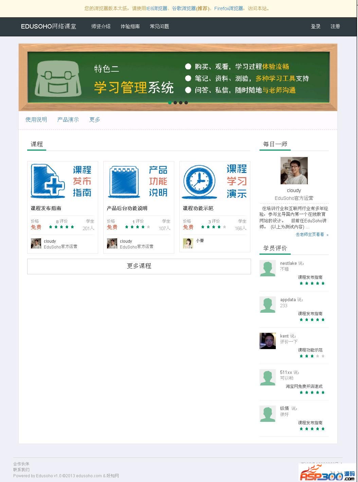Viewport: 358px width, 482px height.
Task: Click the 产品后台功能说明 course title
Action: tap(127, 208)
